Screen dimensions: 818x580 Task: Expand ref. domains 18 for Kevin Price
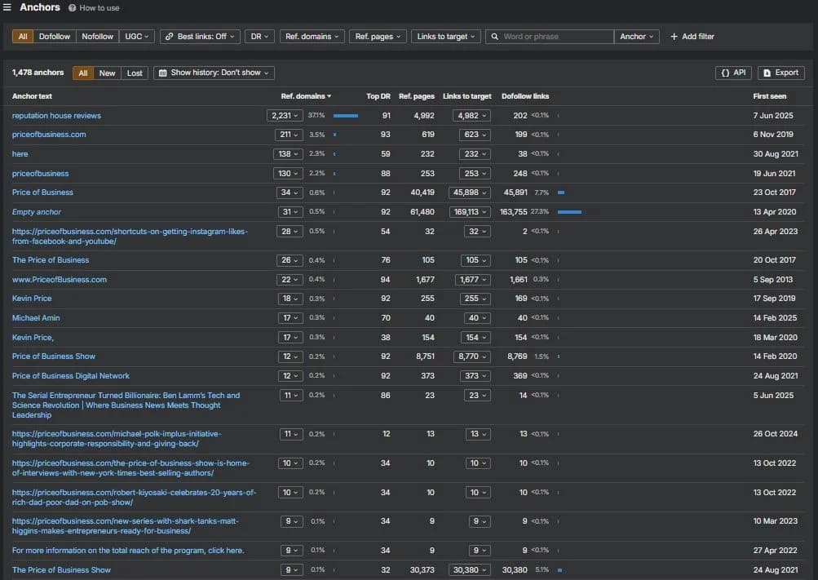pyautogui.click(x=290, y=299)
